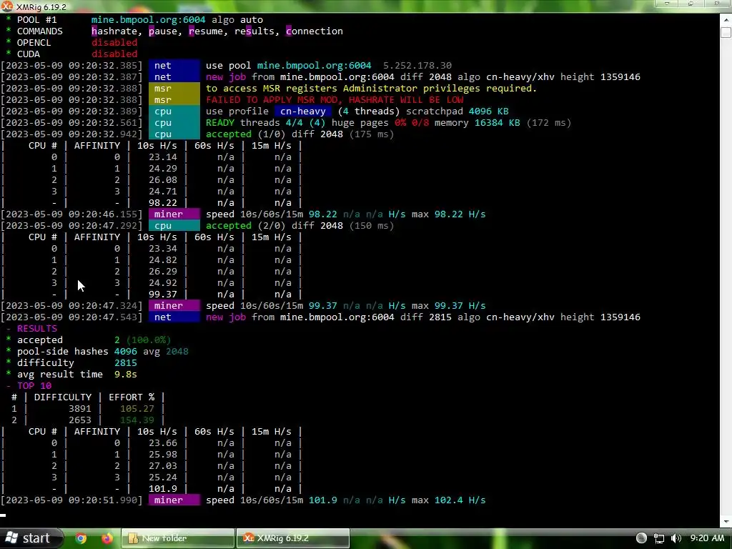Click effort value 154.39
This screenshot has height=549, width=732.
click(137, 420)
